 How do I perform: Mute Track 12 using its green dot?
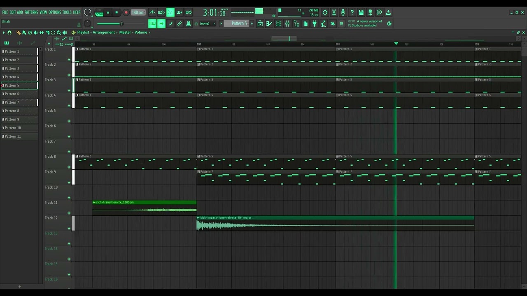(x=69, y=228)
